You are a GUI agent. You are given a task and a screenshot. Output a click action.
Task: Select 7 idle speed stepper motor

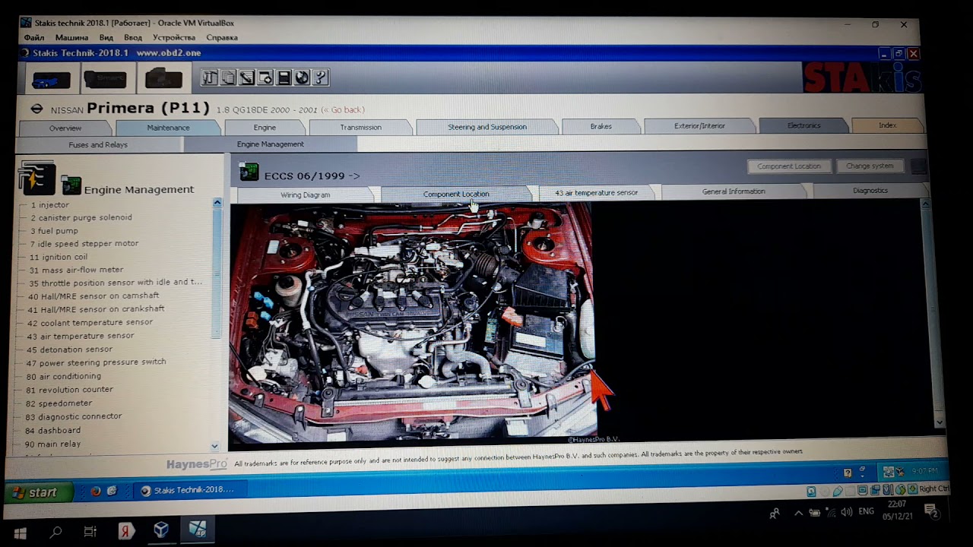point(84,244)
